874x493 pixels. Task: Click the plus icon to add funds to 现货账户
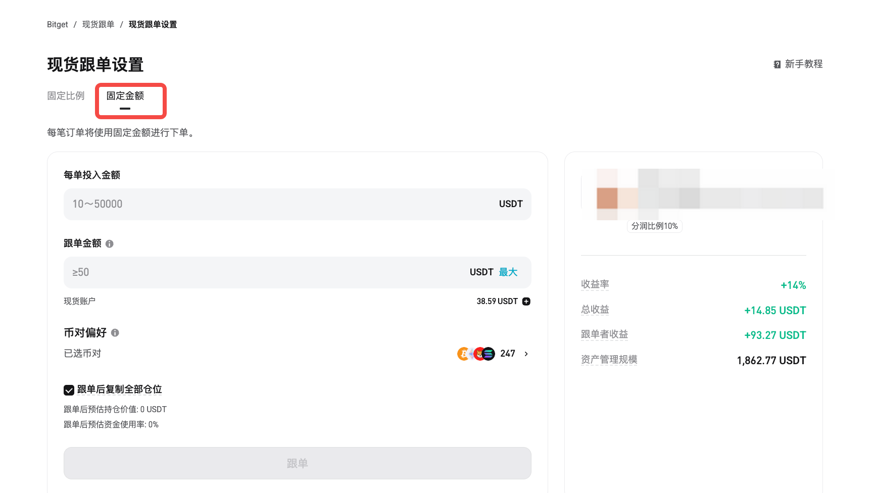pos(526,301)
